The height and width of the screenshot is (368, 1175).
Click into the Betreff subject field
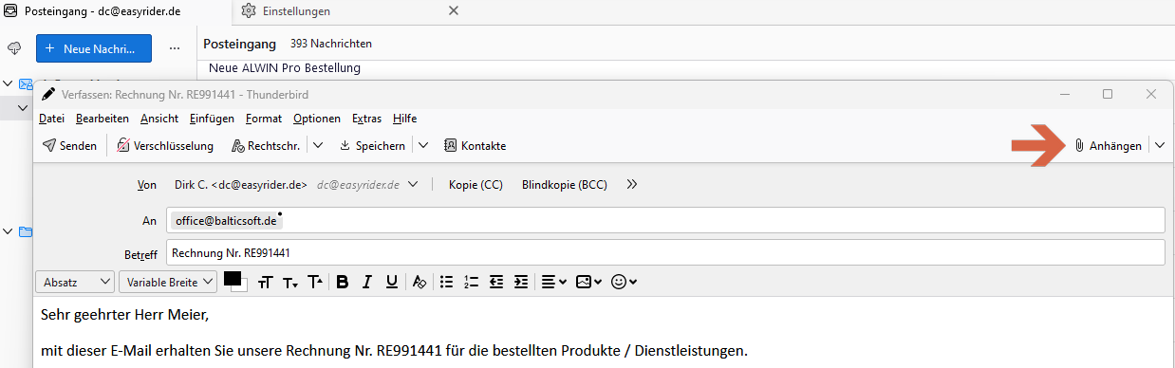[x=665, y=253]
